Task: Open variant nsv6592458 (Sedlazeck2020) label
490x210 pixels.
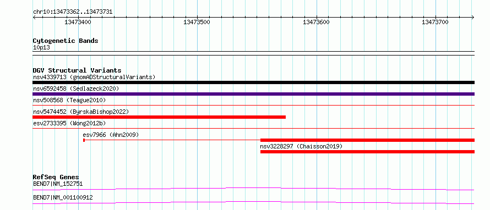Action: [76, 89]
